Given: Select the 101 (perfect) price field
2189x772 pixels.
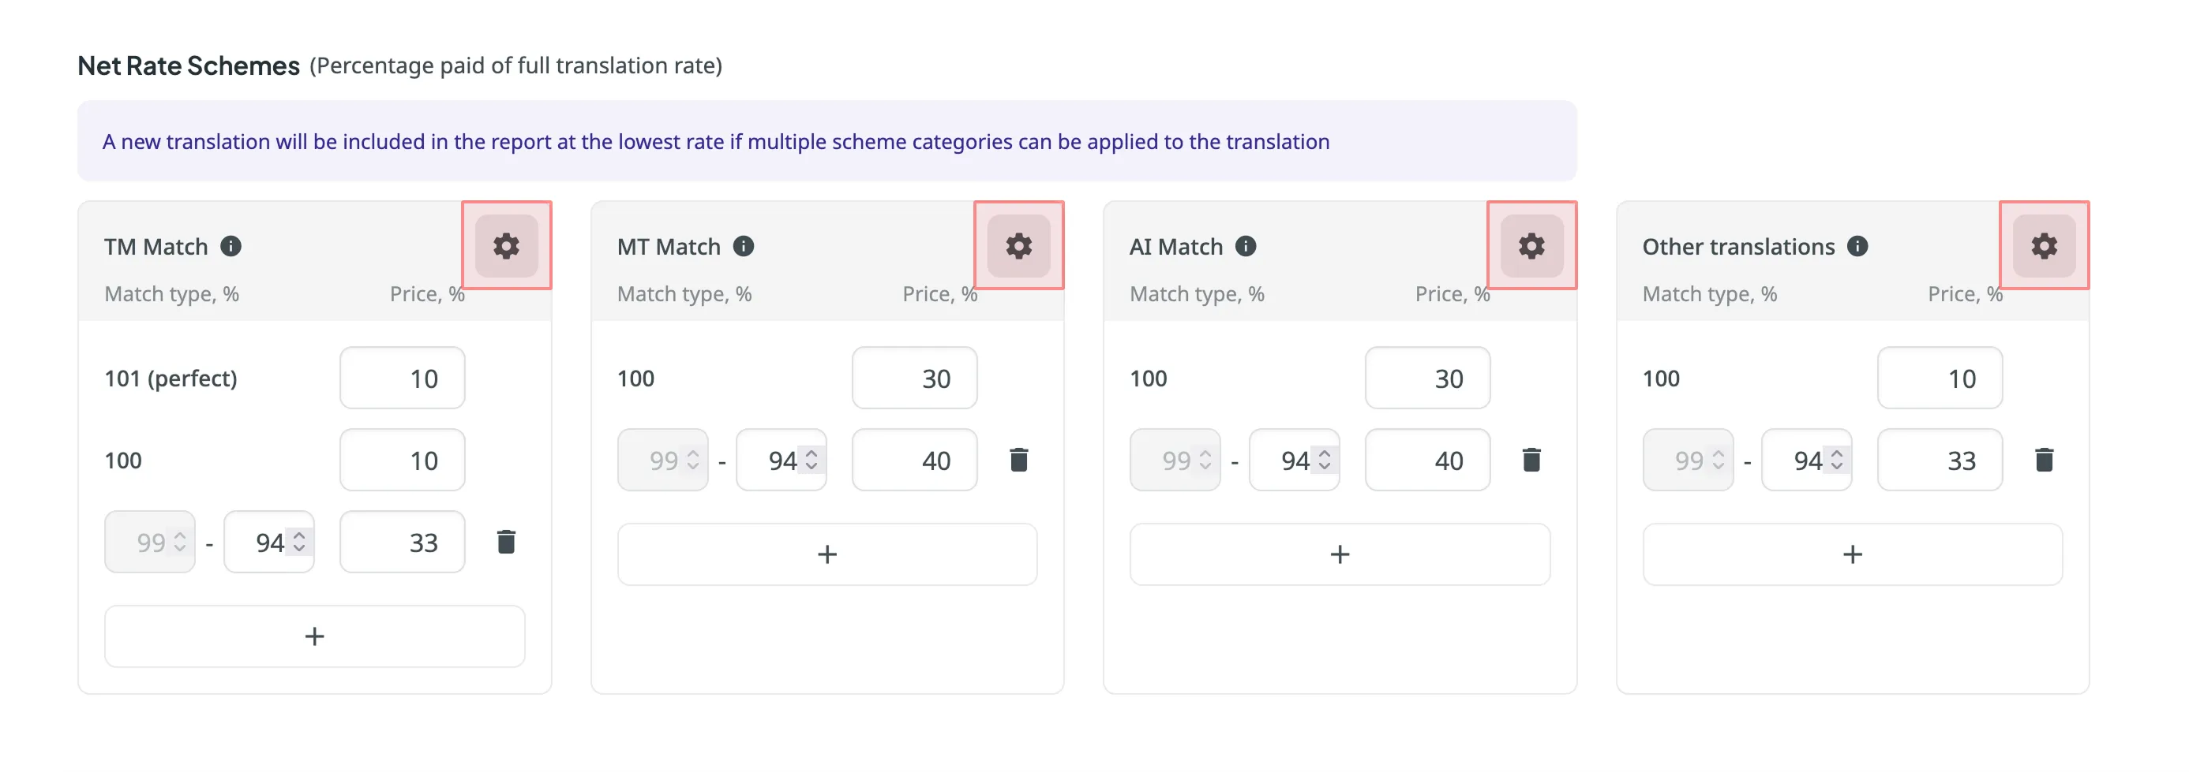Looking at the screenshot, I should click(402, 378).
